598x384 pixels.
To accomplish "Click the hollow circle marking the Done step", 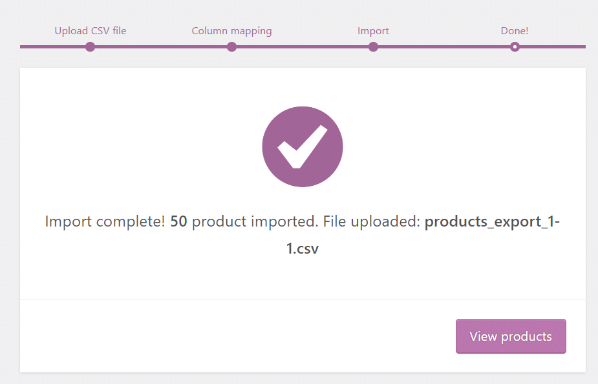I will pyautogui.click(x=515, y=46).
